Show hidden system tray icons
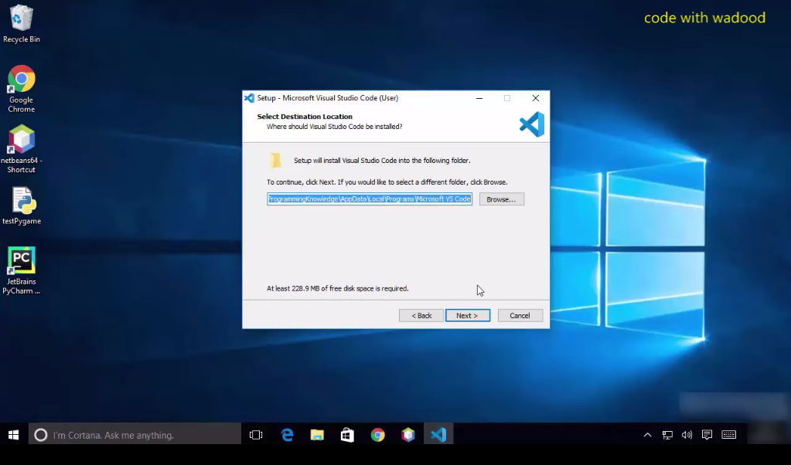The image size is (791, 465). tap(647, 435)
